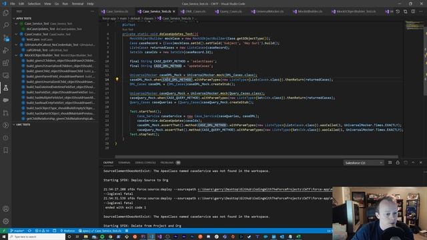Click the Run Test code lens link

(x=127, y=29)
